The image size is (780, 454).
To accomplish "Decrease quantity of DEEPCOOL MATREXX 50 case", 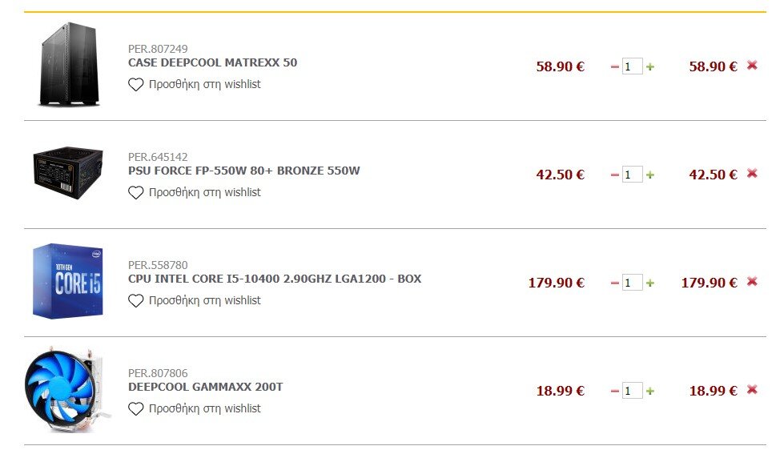I will [x=615, y=66].
